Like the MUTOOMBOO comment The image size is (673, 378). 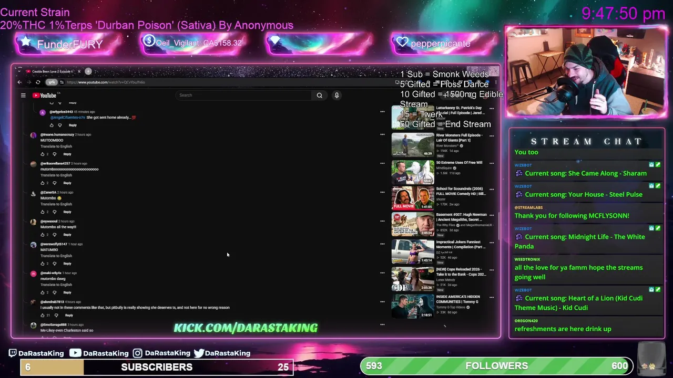[43, 154]
